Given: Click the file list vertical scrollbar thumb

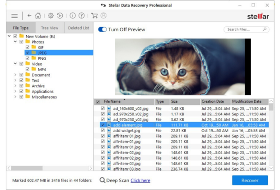Looking at the screenshot, I should (271, 107).
